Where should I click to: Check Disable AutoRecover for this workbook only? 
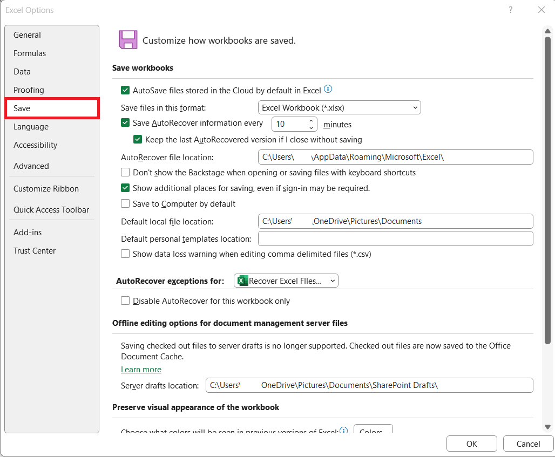[125, 301]
